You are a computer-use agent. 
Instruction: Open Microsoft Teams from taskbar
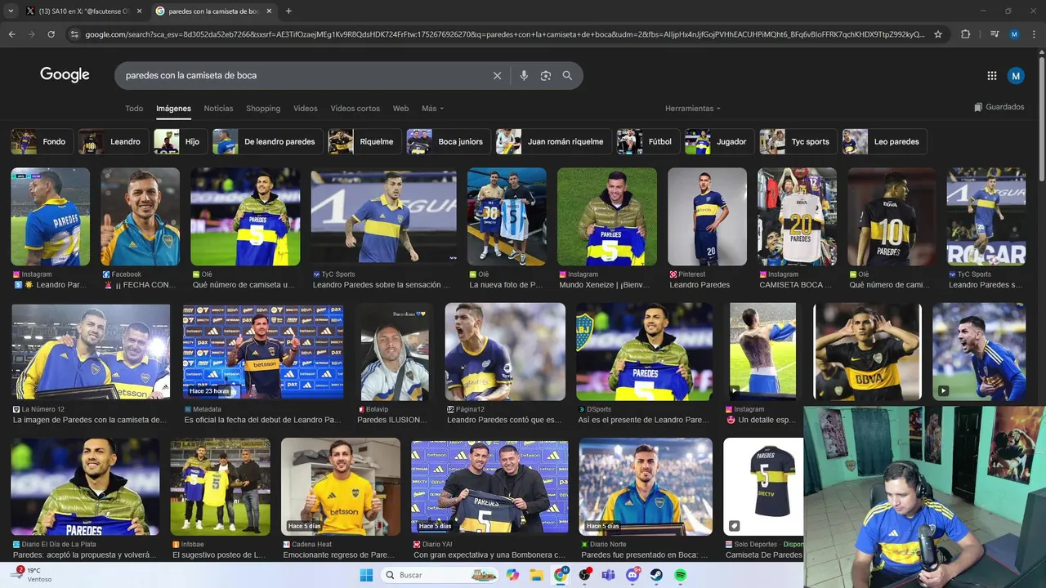[608, 575]
